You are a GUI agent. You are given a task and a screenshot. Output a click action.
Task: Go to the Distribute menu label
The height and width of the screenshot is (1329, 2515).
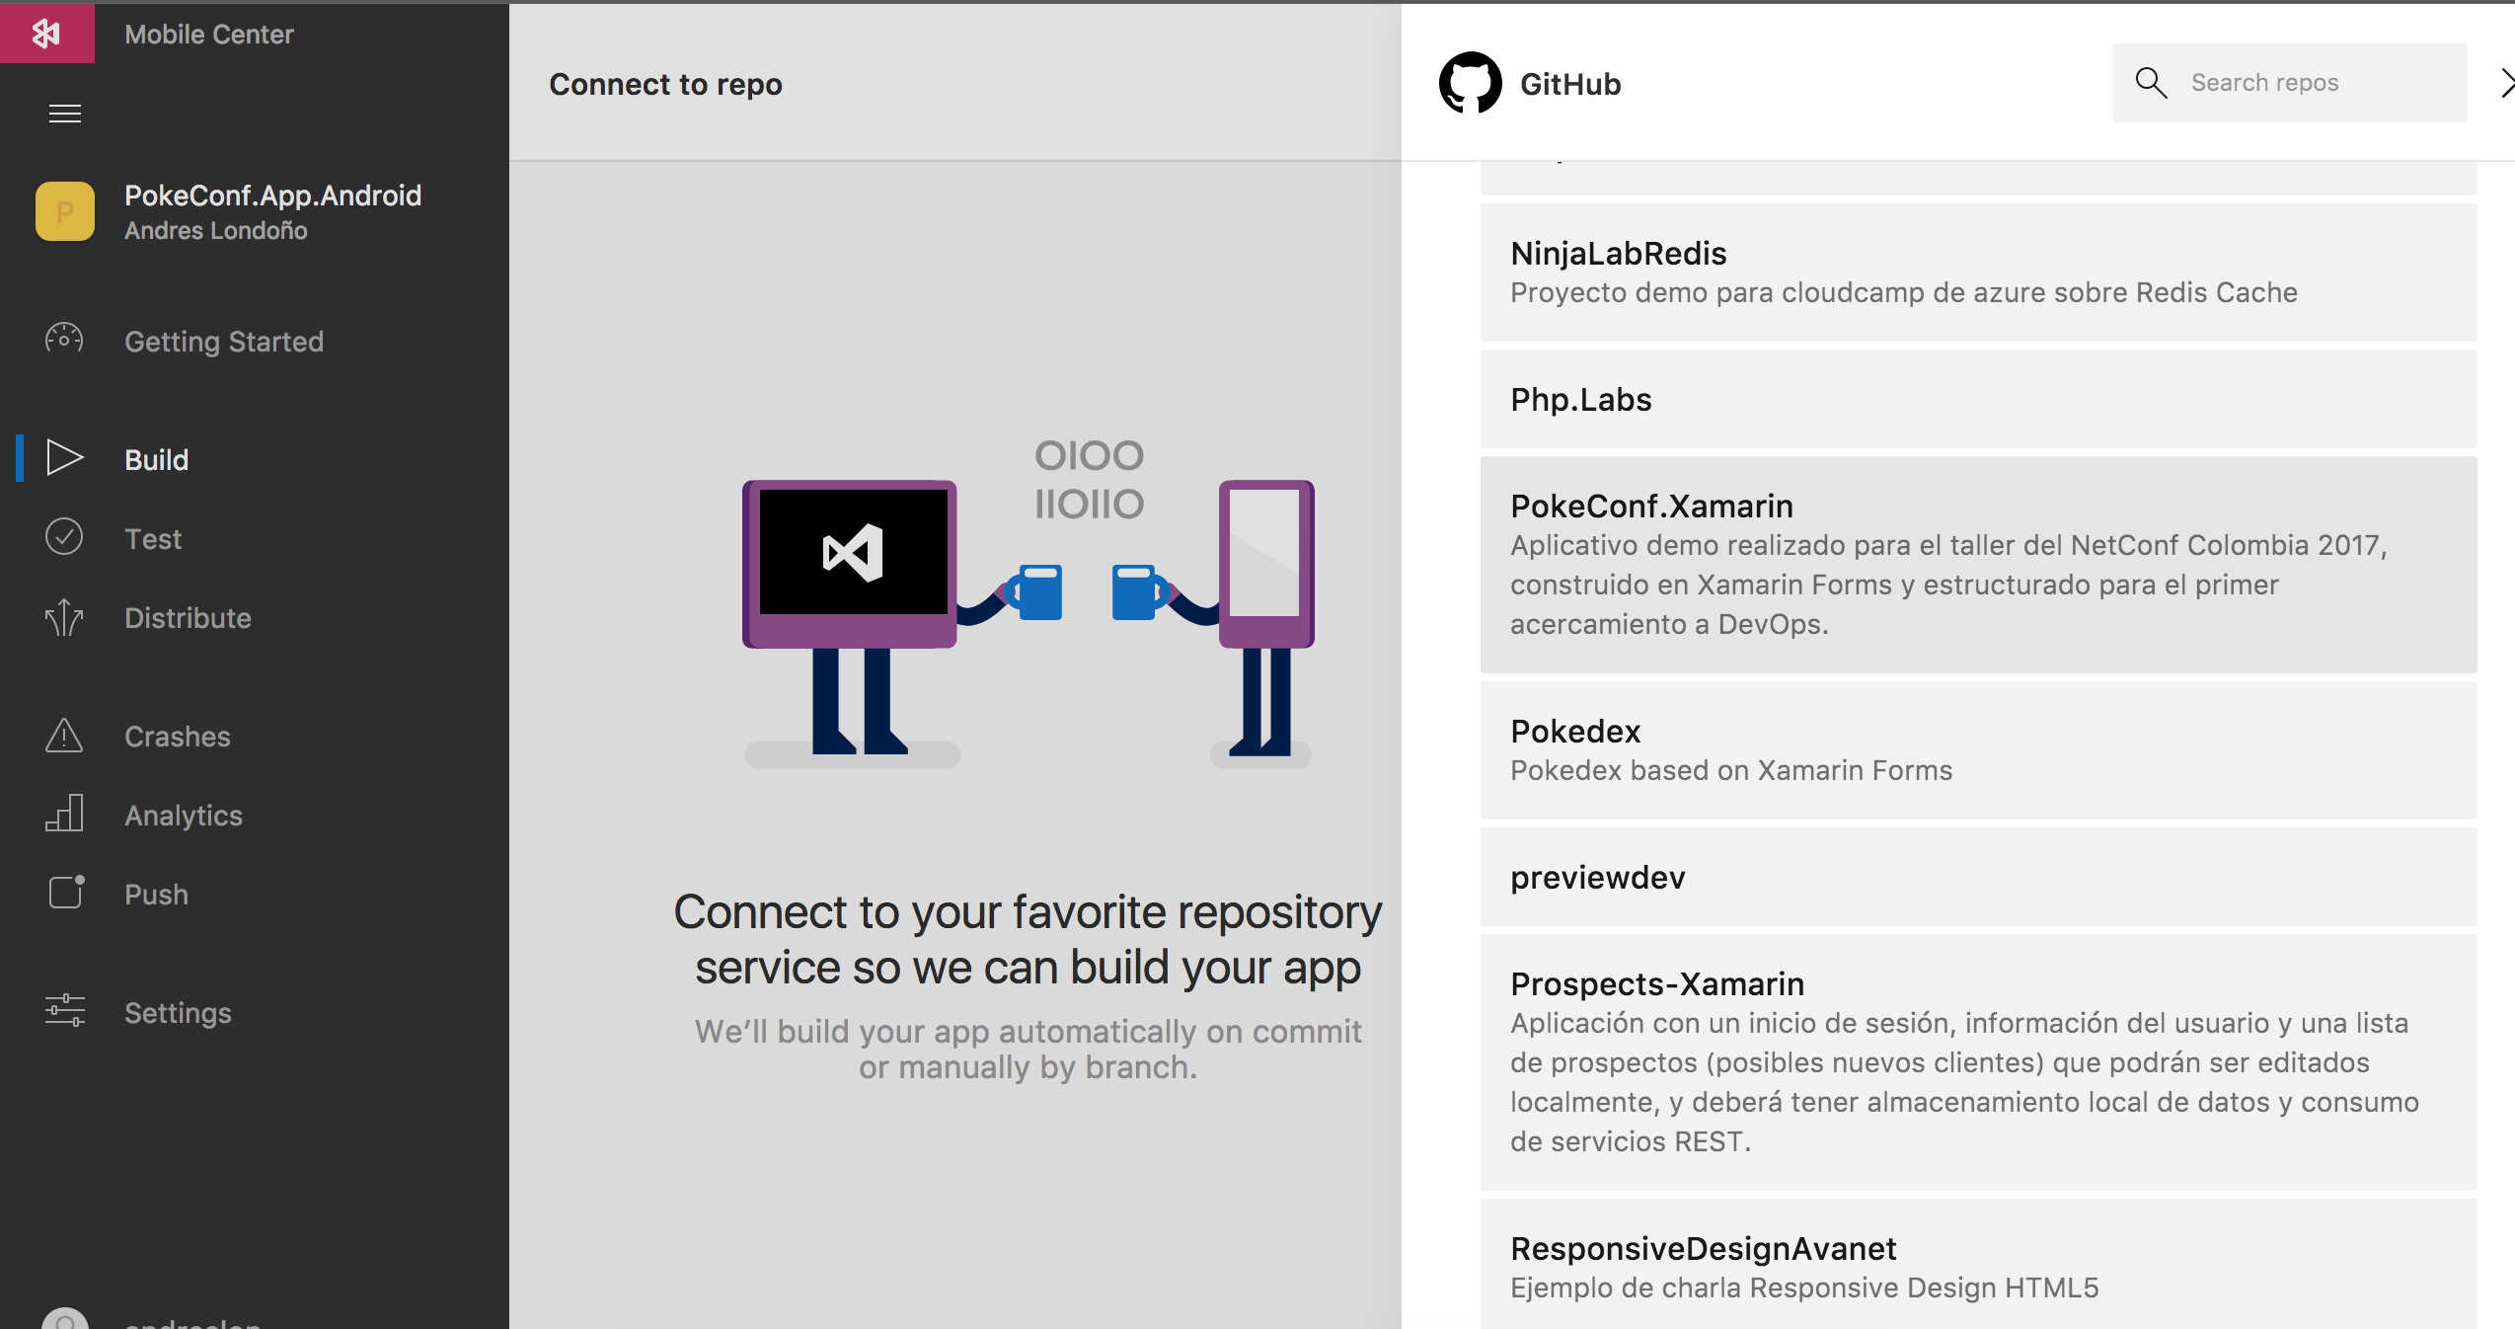pyautogui.click(x=188, y=617)
